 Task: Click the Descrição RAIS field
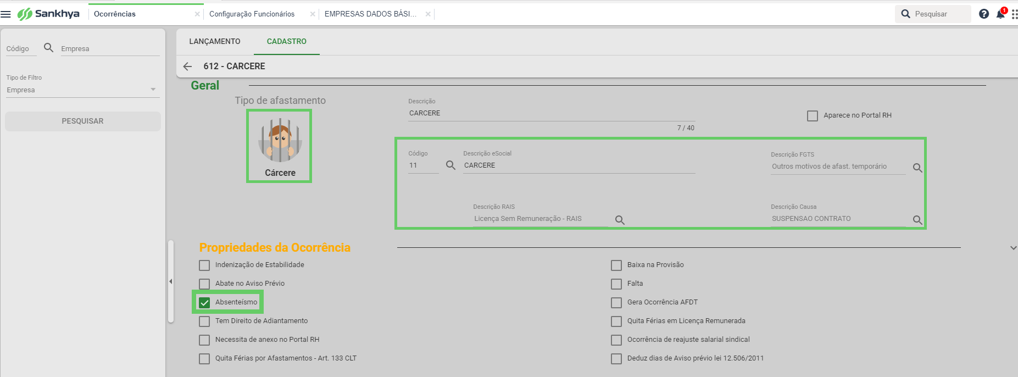coord(541,219)
